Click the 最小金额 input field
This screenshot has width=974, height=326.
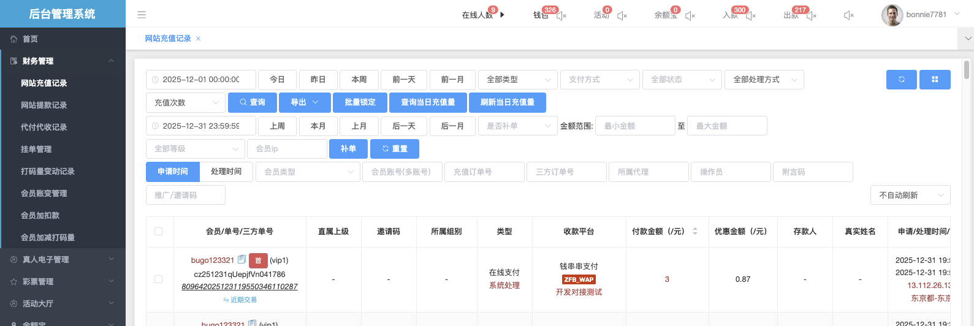[x=634, y=126]
